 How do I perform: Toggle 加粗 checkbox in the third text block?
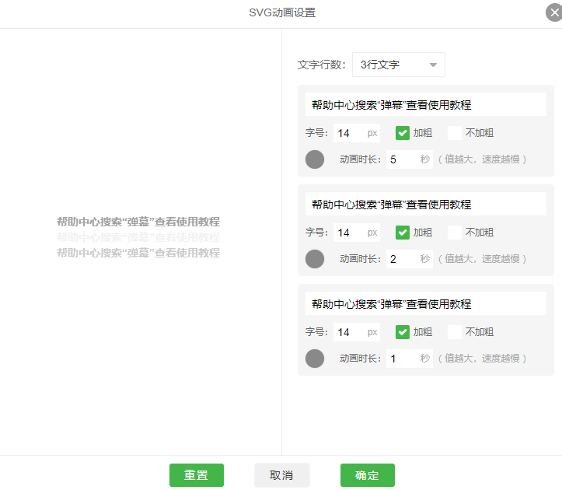tap(403, 332)
